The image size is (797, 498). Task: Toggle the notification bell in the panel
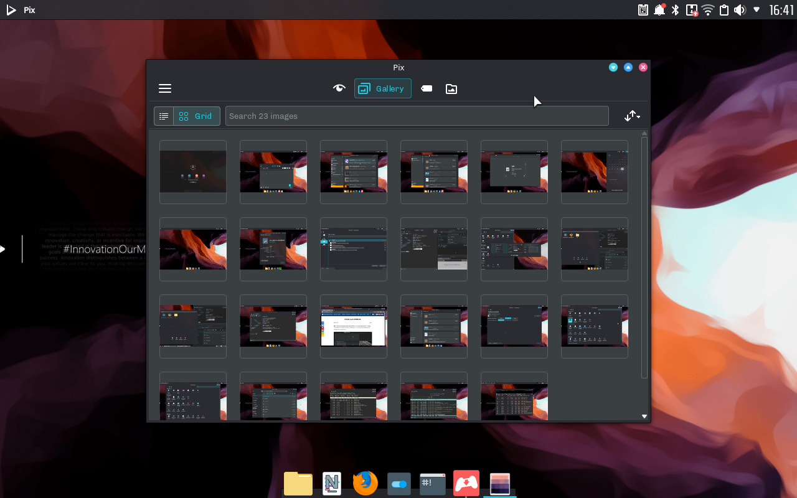click(659, 10)
